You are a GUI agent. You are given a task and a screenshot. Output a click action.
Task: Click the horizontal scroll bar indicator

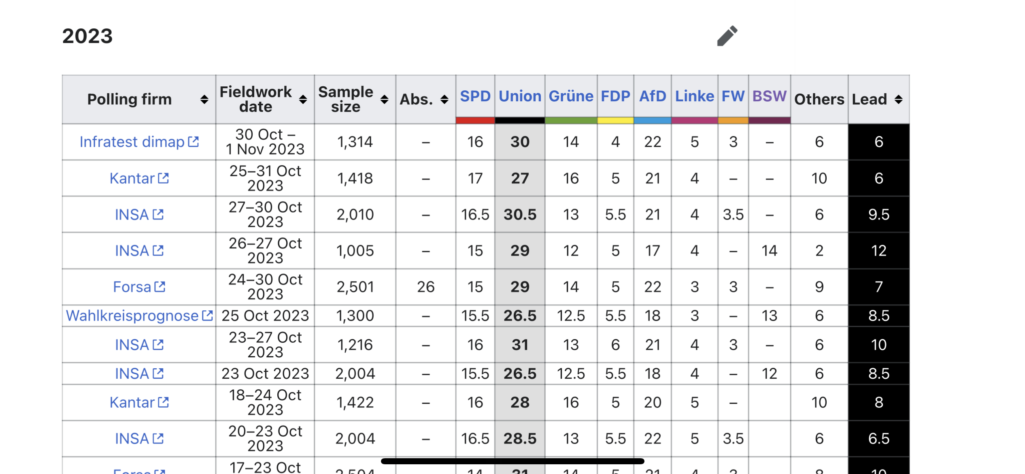(x=512, y=461)
